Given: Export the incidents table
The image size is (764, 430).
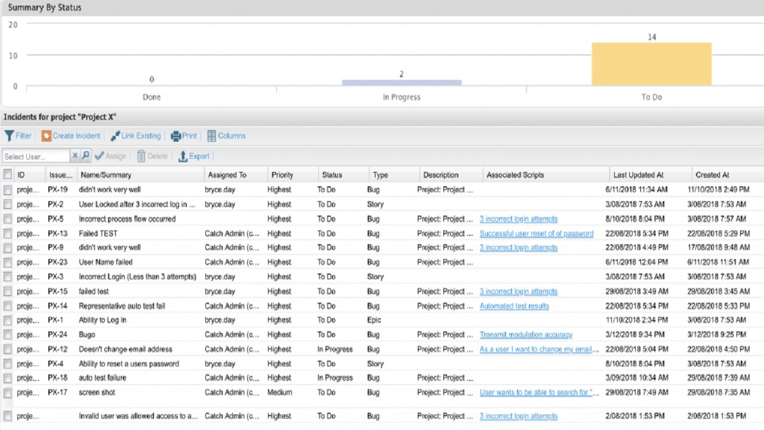Looking at the screenshot, I should (x=194, y=156).
